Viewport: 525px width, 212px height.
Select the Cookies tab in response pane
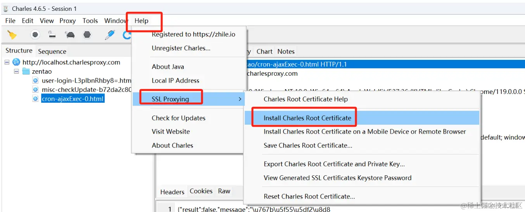pyautogui.click(x=201, y=191)
